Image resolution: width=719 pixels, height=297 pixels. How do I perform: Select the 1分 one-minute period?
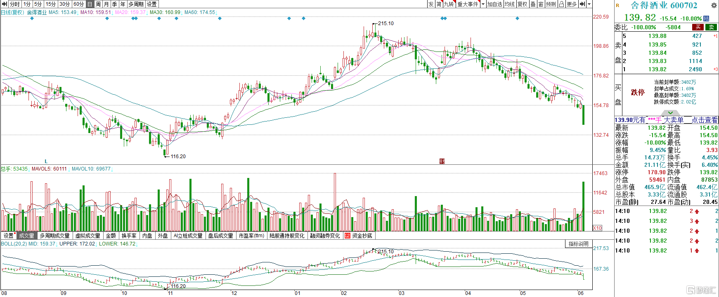pos(27,4)
